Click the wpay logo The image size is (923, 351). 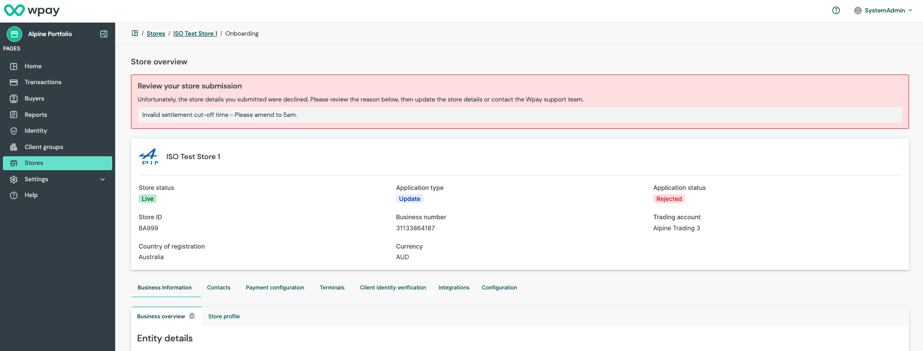point(32,10)
